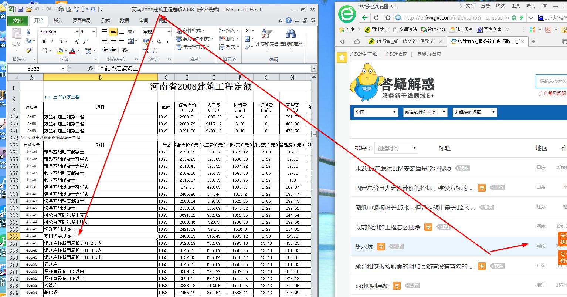Expand the Name Box dropdown arrow
The image size is (567, 297).
pyautogui.click(x=63, y=69)
